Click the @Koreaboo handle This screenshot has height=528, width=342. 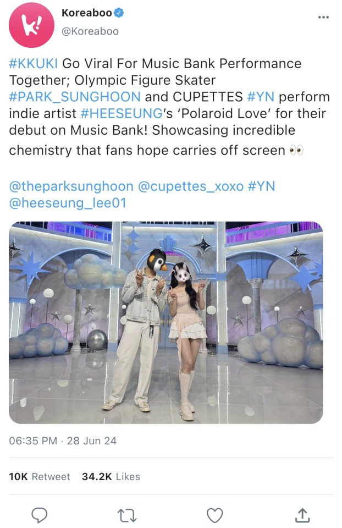90,31
